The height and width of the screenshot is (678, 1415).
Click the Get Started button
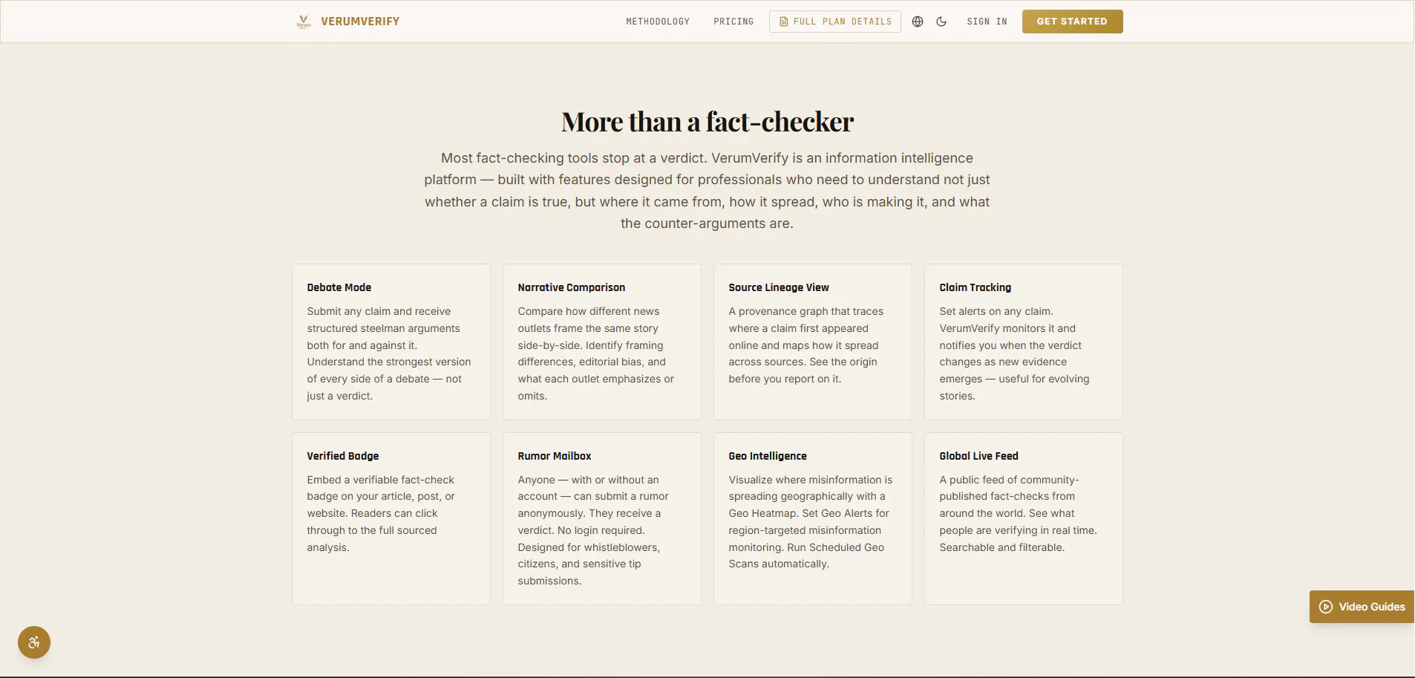point(1072,22)
